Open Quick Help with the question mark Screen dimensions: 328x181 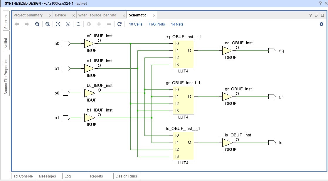[x=310, y=15]
